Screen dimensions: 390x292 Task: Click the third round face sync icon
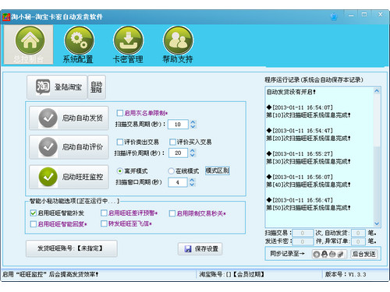click(x=332, y=255)
